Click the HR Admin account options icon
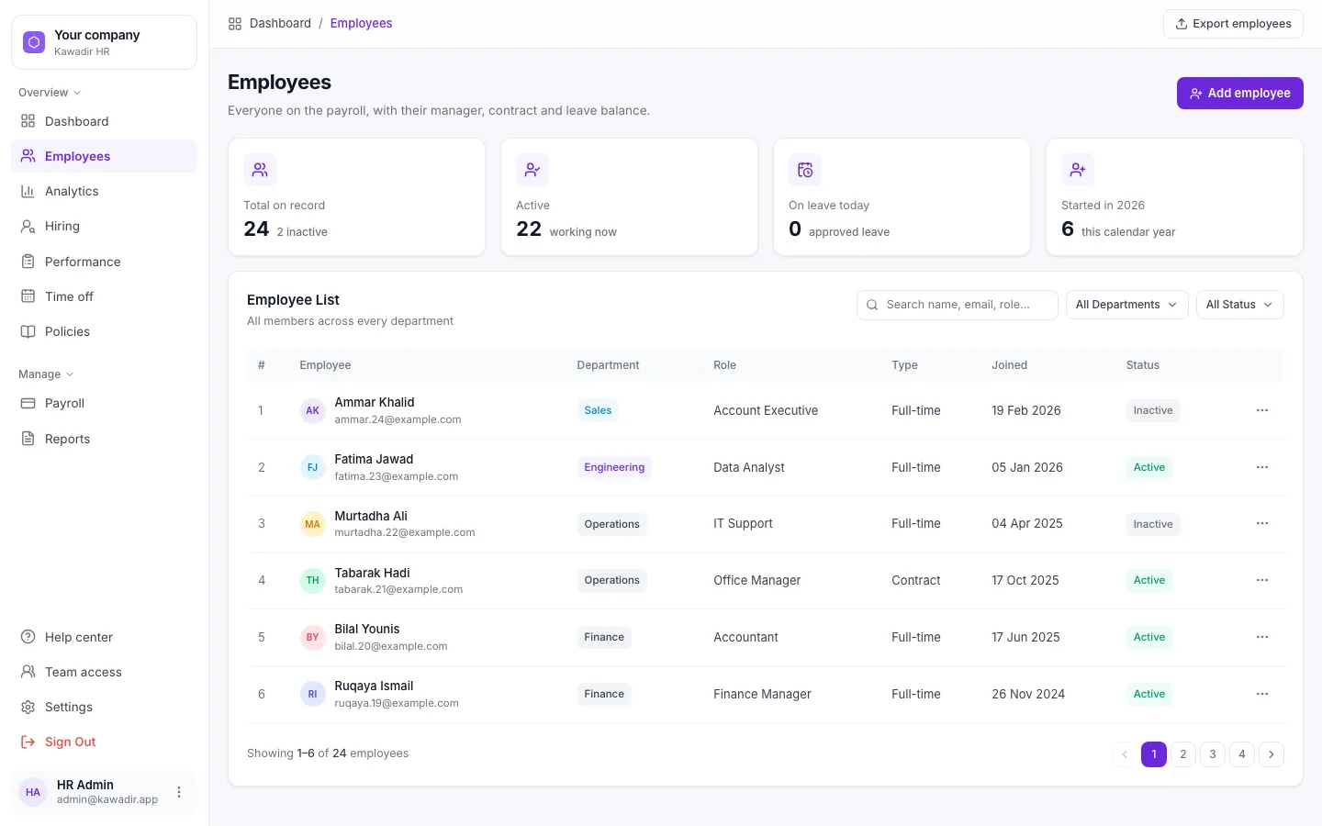Image resolution: width=1322 pixels, height=826 pixels. tap(179, 792)
